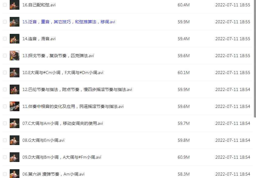Viewport: 256px width, 178px height.
Task: Click the vertical scrollbar thumb
Action: click(255, 59)
